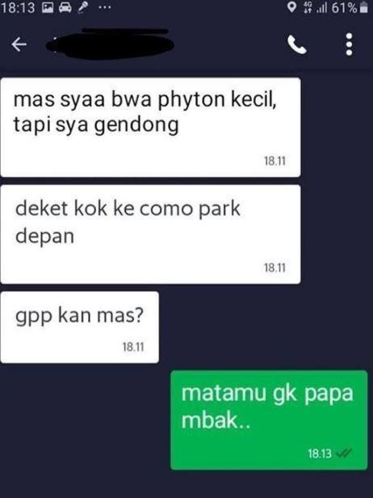Tap the 4G signal strength indicator
The width and height of the screenshot is (373, 498).
pyautogui.click(x=316, y=7)
